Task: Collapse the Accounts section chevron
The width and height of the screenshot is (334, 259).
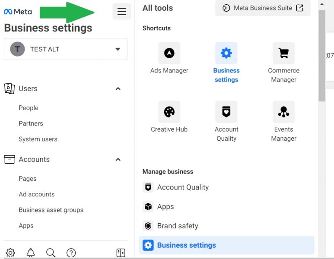Action: (x=118, y=159)
